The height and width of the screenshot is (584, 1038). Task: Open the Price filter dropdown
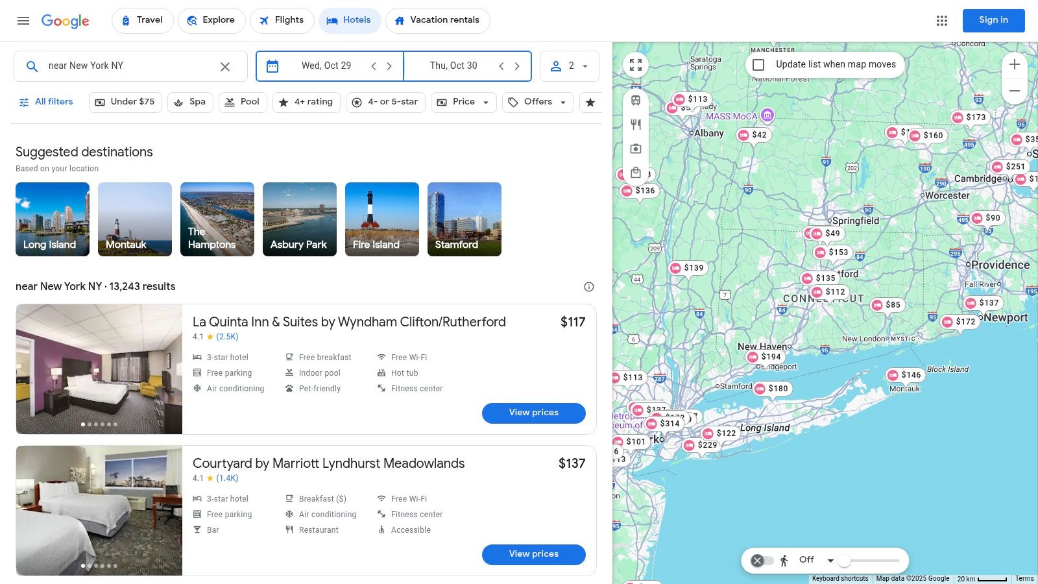(463, 102)
